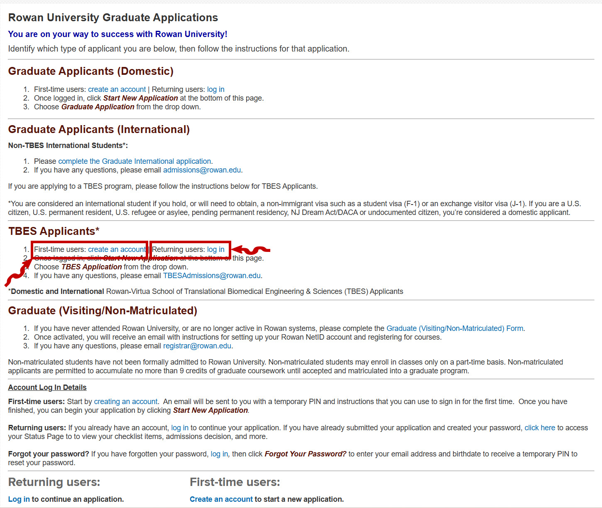Viewport: 602px width, 508px height.
Task: Click 'Start New Application' in Domestic step 2
Action: click(x=140, y=98)
